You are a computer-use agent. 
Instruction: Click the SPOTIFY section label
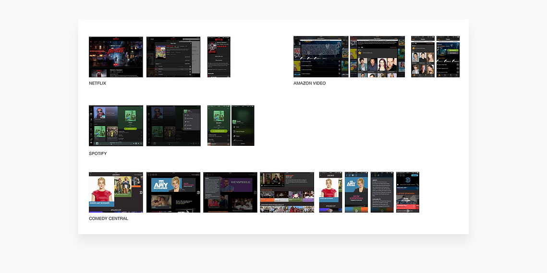[x=97, y=154]
